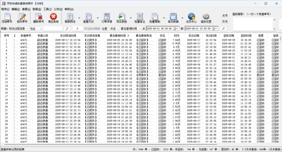Click the 高级搜索 tracking number text area
Screen dimensions: 282x152
[x=253, y=24]
